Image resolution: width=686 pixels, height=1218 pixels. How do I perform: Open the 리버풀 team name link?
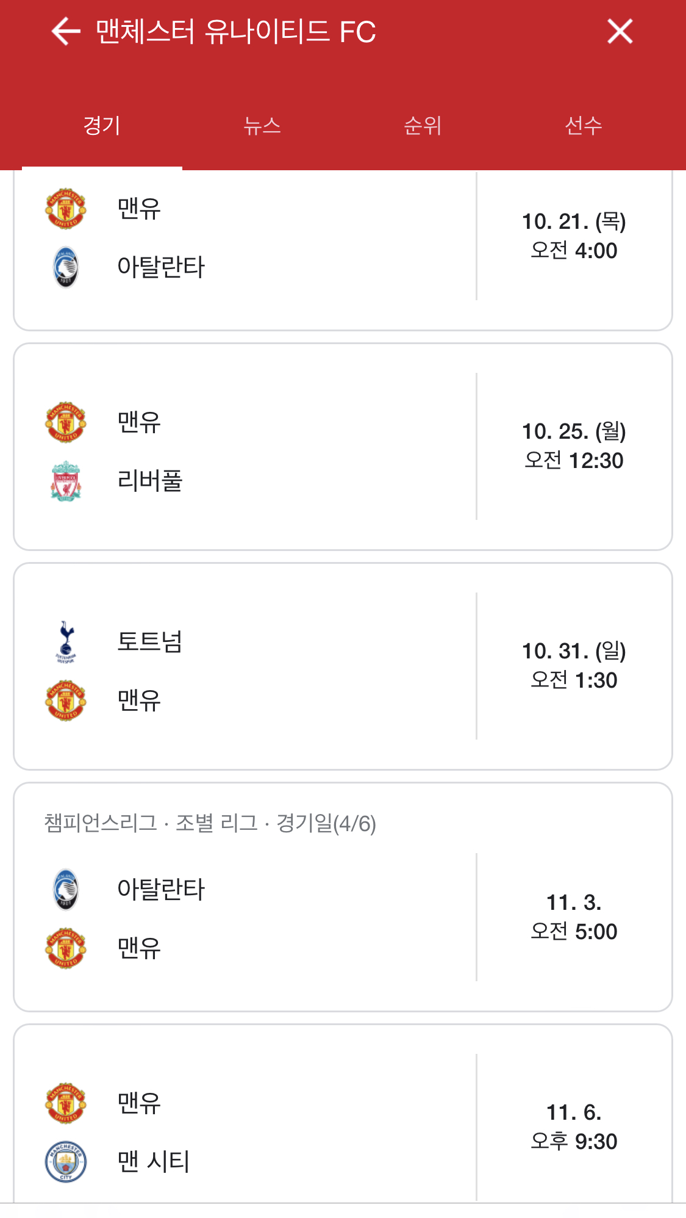pyautogui.click(x=150, y=481)
